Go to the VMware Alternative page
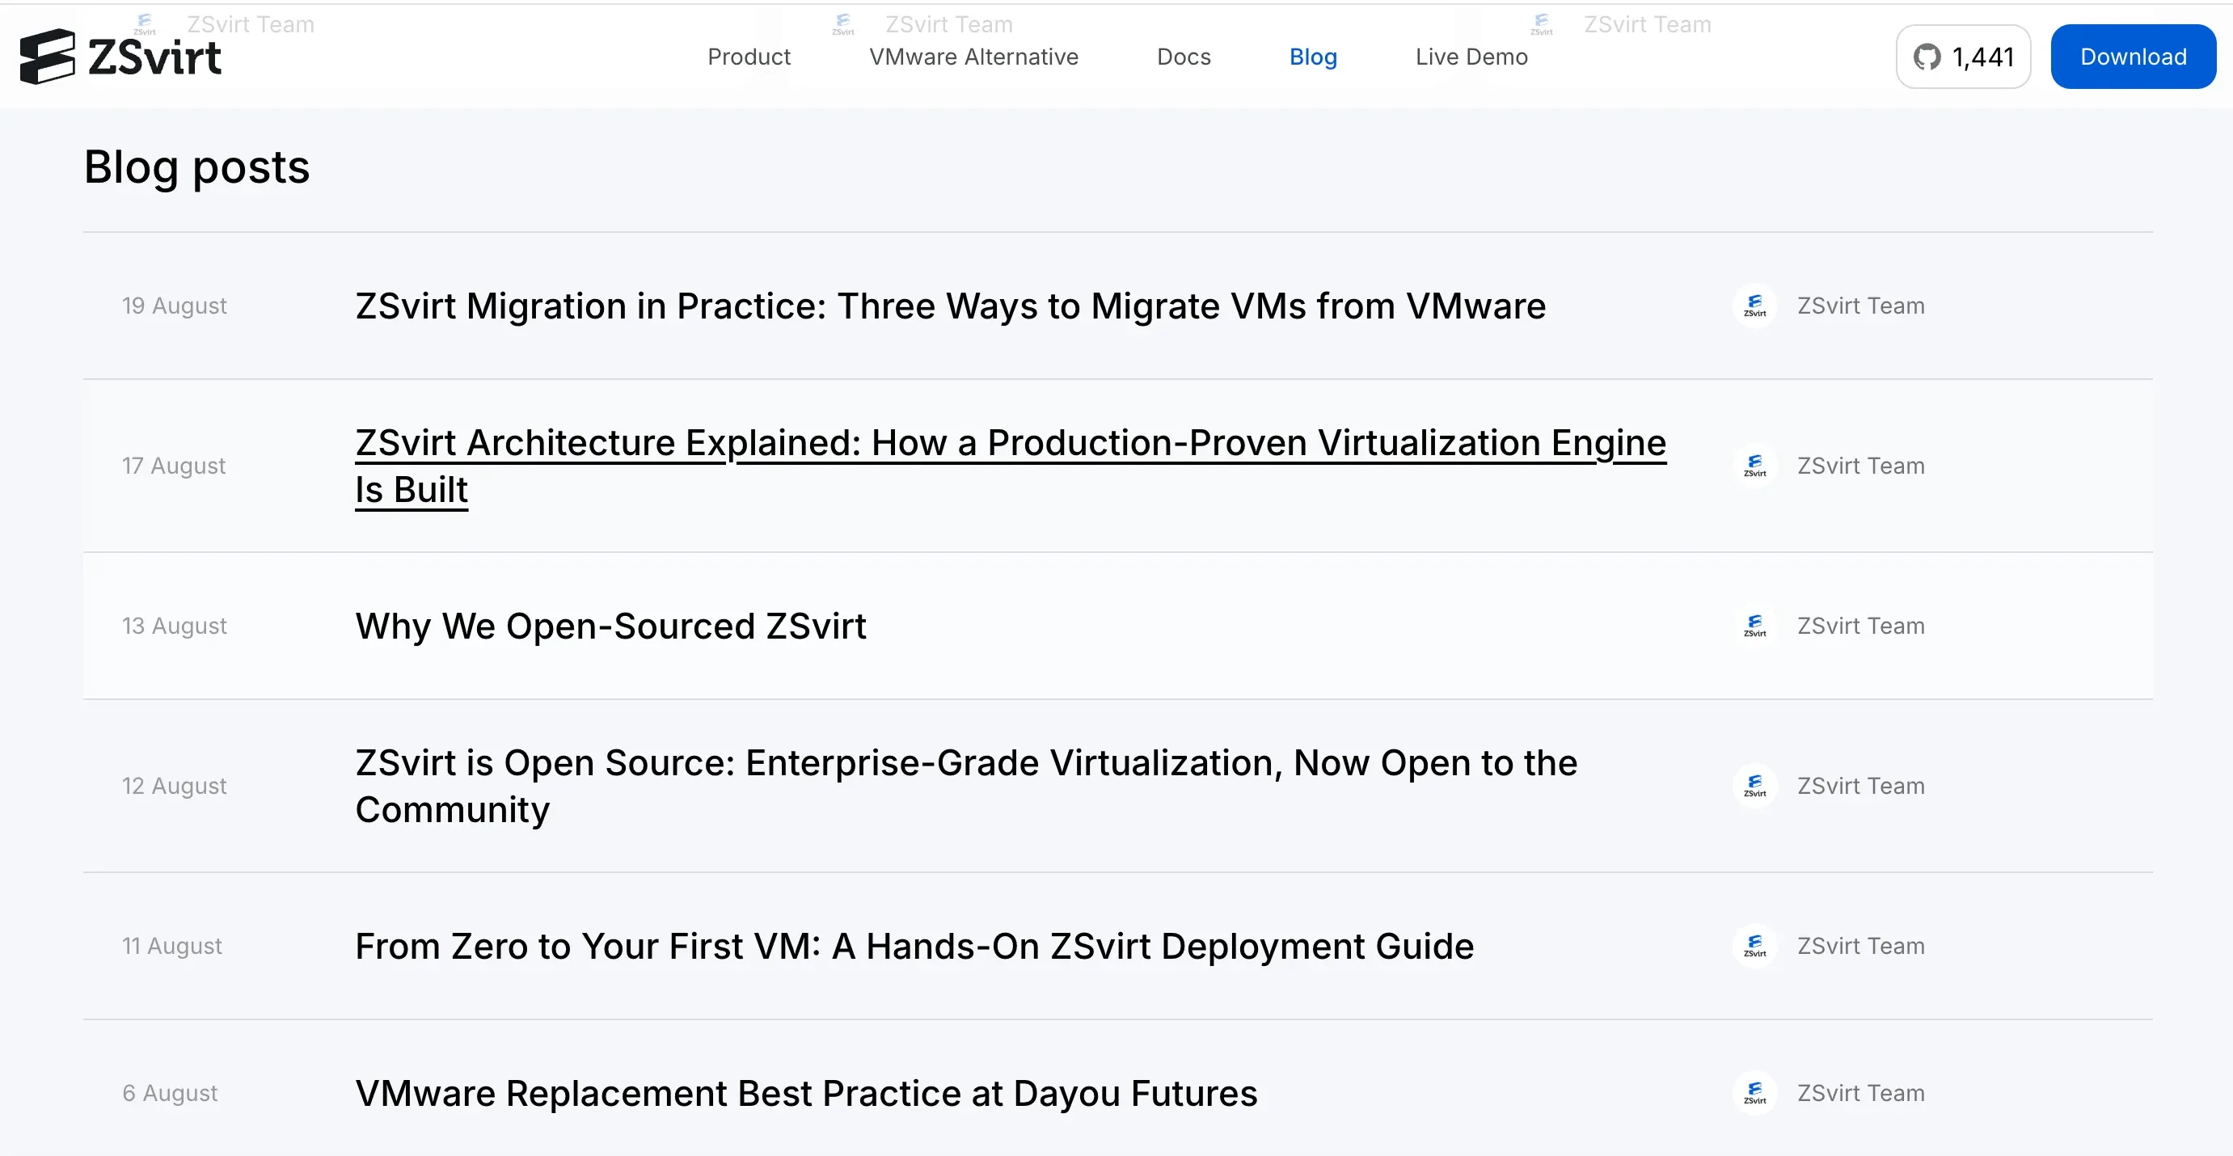The image size is (2233, 1156). tap(973, 57)
